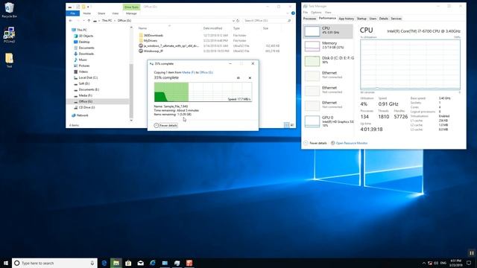
Task: Open Internet Explorer from the taskbar
Action: [153, 263]
